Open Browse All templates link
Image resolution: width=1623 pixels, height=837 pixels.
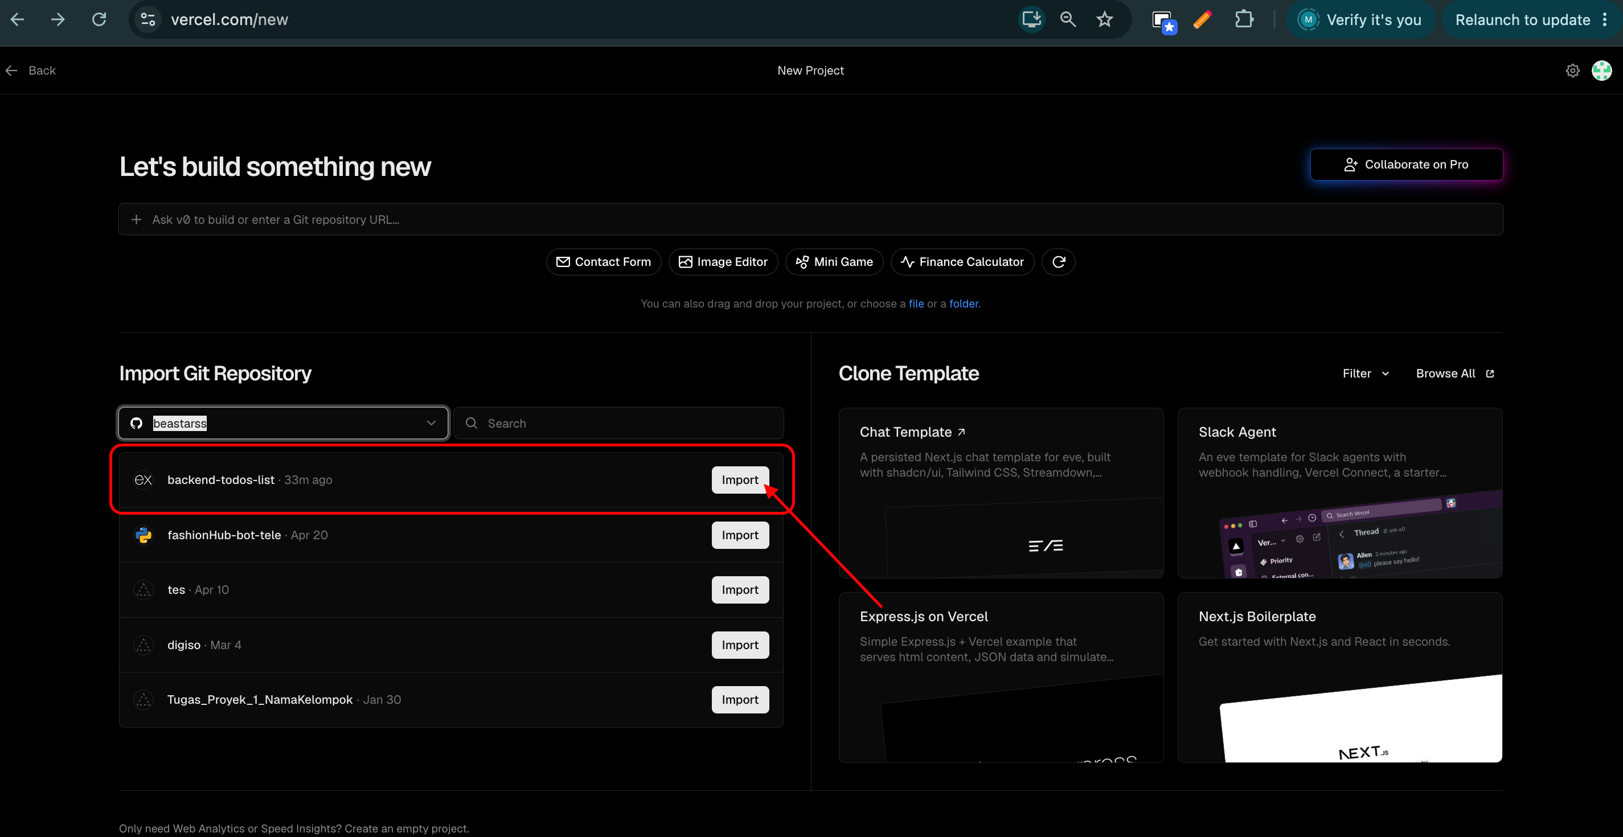(1455, 374)
